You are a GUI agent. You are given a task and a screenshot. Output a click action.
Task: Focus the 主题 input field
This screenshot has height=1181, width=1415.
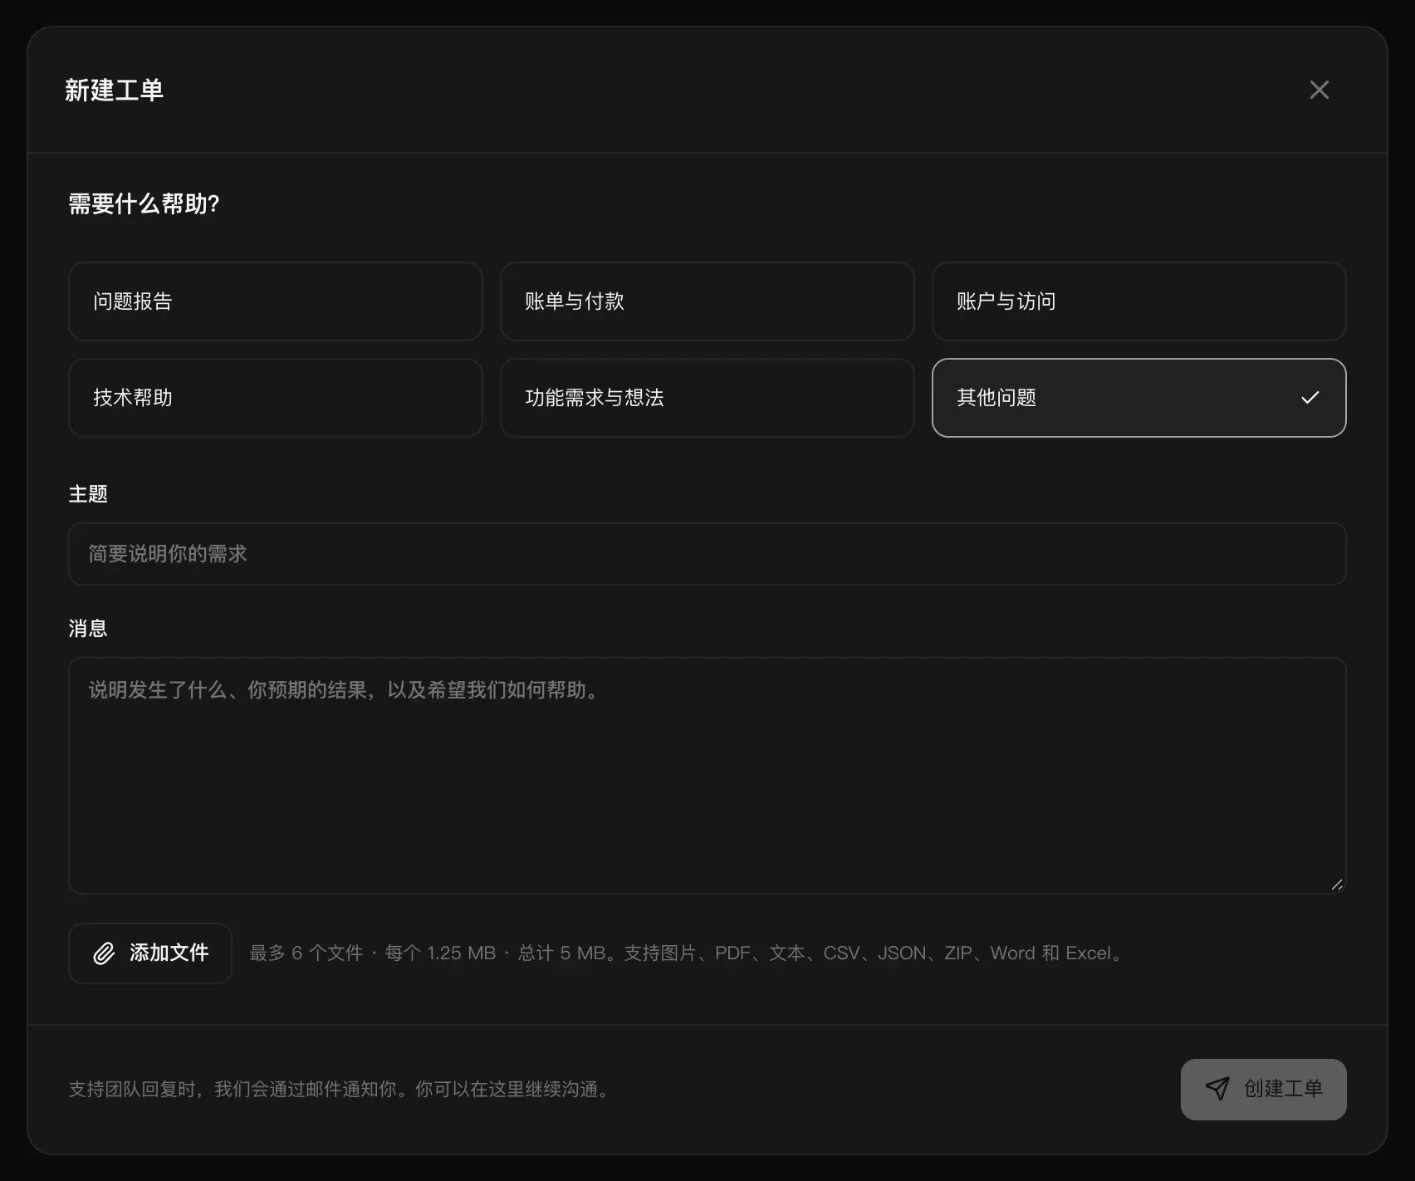tap(707, 554)
